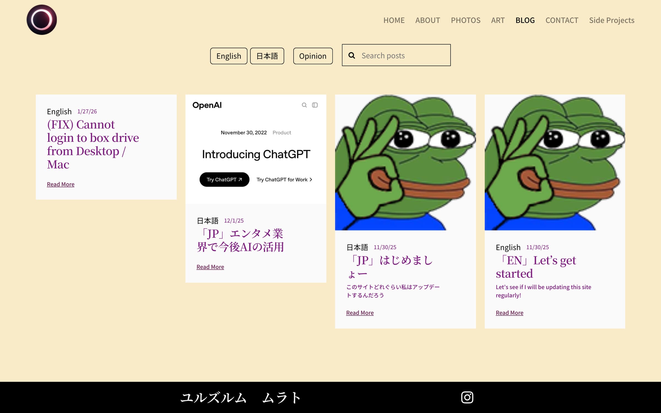The height and width of the screenshot is (413, 661).
Task: Filter posts by Opinion
Action: pos(313,56)
